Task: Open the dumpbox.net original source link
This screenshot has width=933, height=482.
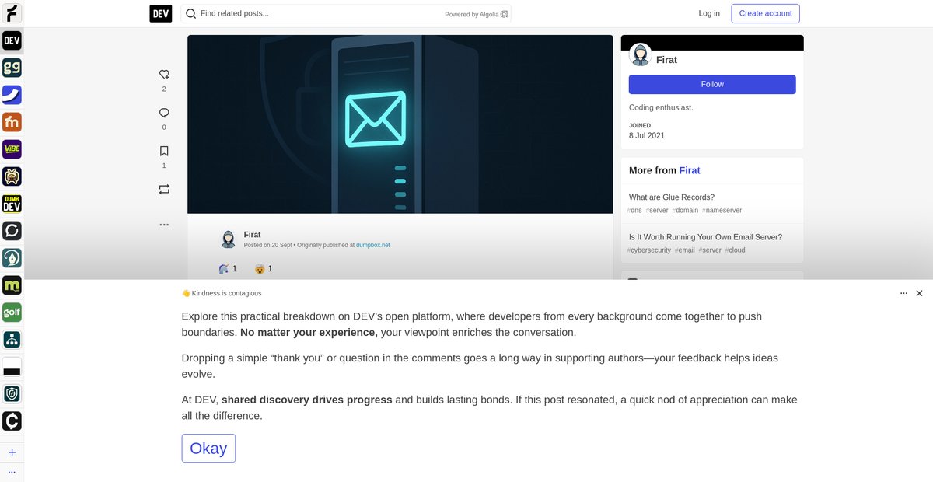Action: coord(373,245)
